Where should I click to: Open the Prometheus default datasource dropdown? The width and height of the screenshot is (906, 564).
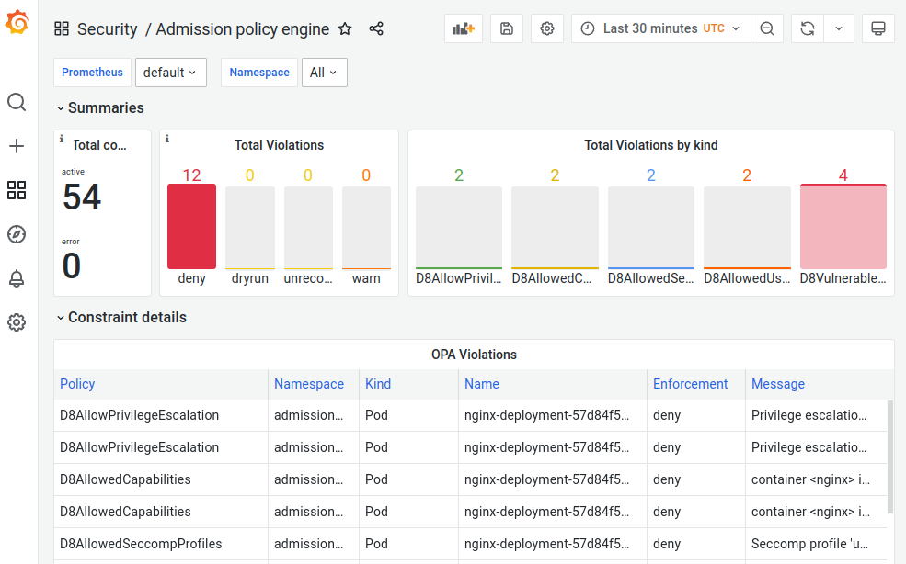tap(170, 73)
